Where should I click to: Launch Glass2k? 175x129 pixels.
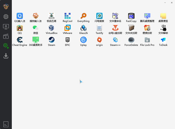[x=83, y=29]
